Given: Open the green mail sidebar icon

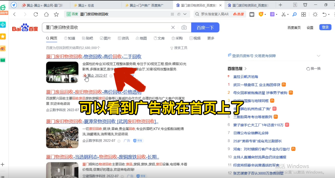Looking at the screenshot, I should point(3,60).
